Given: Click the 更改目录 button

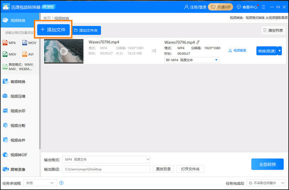Looking at the screenshot, I should [x=163, y=169].
